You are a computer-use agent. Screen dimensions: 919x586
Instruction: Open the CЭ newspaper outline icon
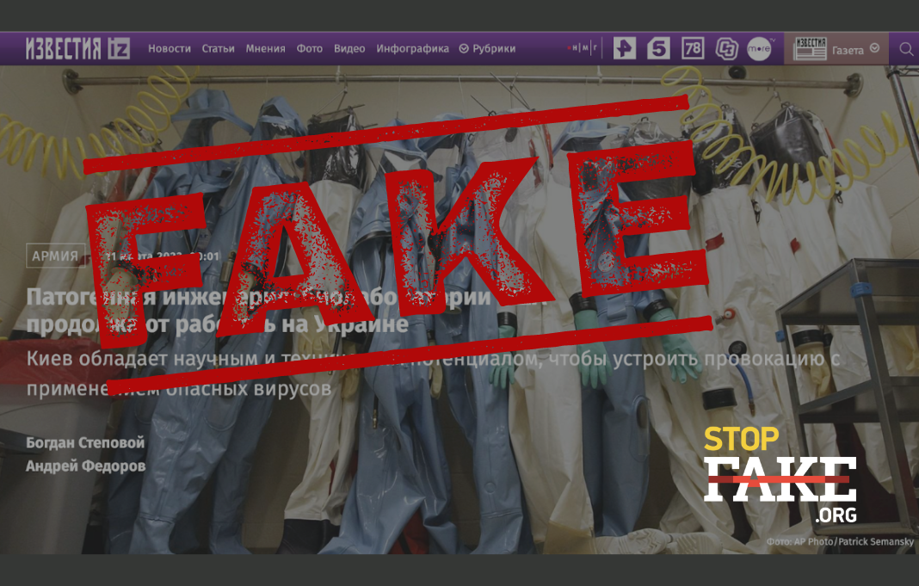click(727, 49)
